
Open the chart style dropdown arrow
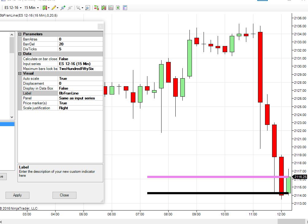pyautogui.click(x=49, y=8)
